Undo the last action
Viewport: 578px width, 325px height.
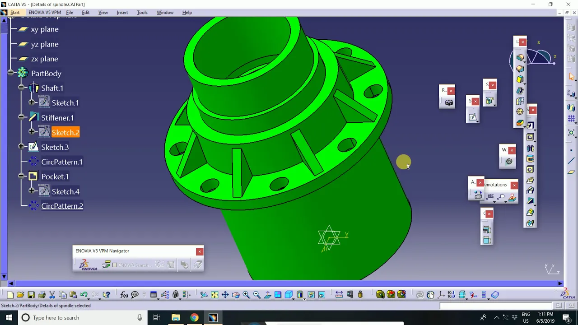tap(84, 295)
